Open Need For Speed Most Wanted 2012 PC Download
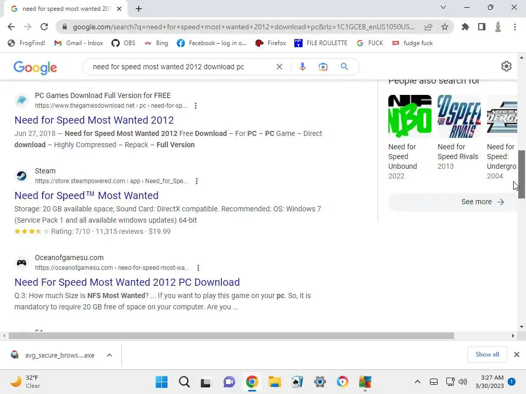 pyautogui.click(x=127, y=283)
